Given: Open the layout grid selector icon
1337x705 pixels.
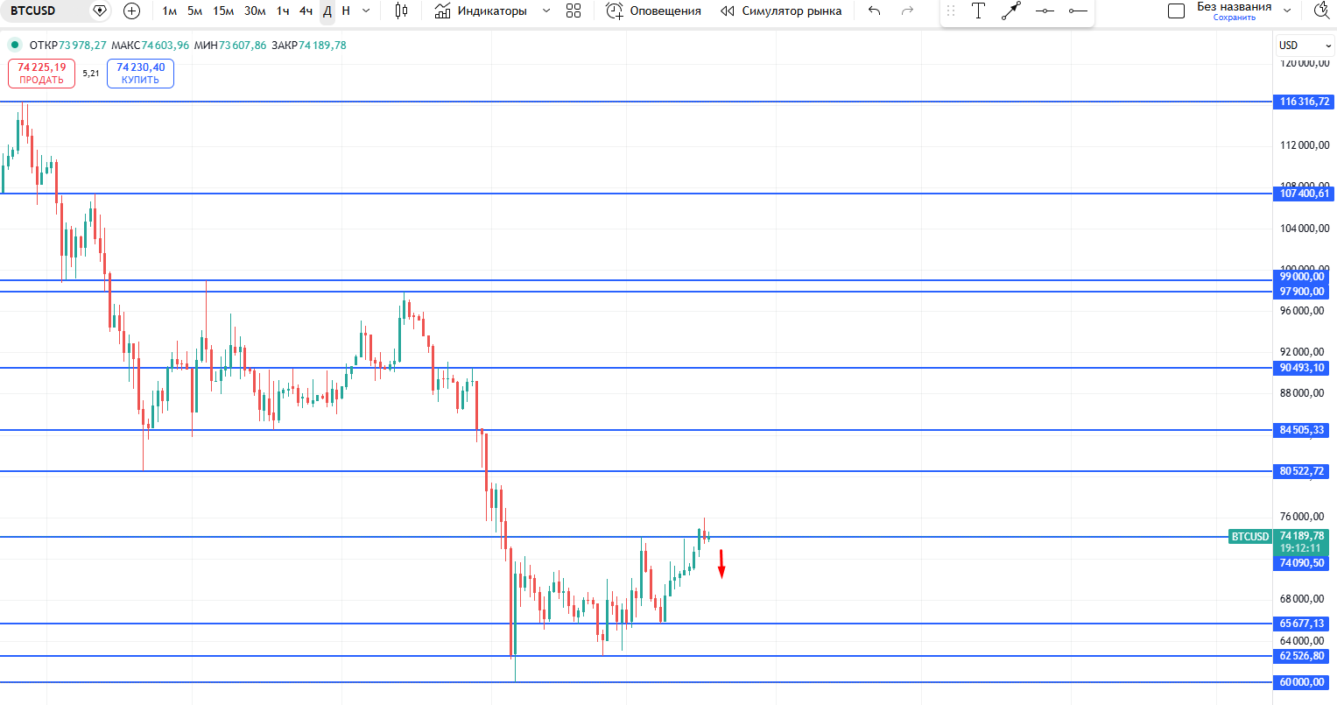Looking at the screenshot, I should [574, 11].
